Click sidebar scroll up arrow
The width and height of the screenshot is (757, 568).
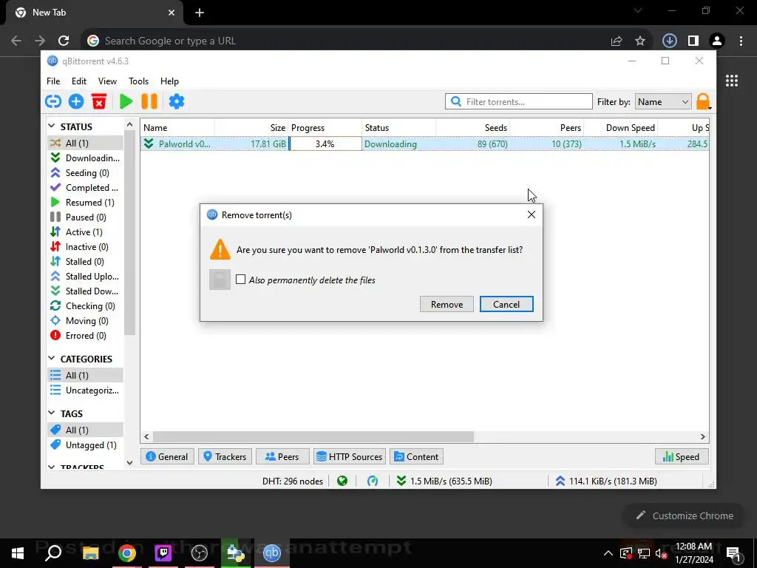129,124
